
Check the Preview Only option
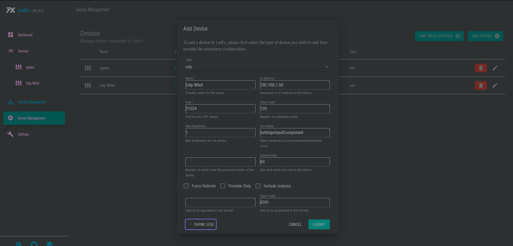223,186
